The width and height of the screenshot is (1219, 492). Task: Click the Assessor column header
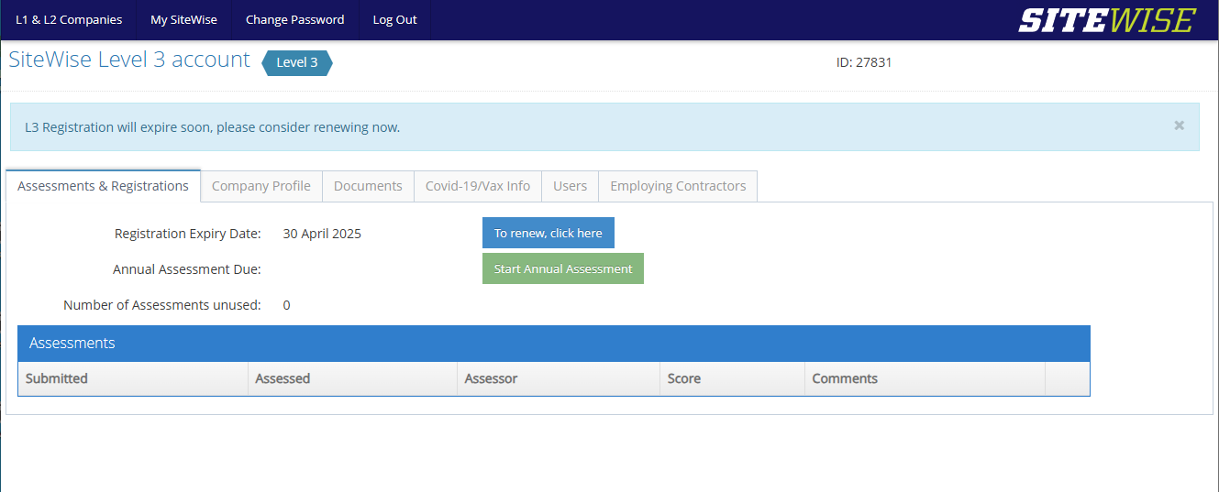coord(559,378)
